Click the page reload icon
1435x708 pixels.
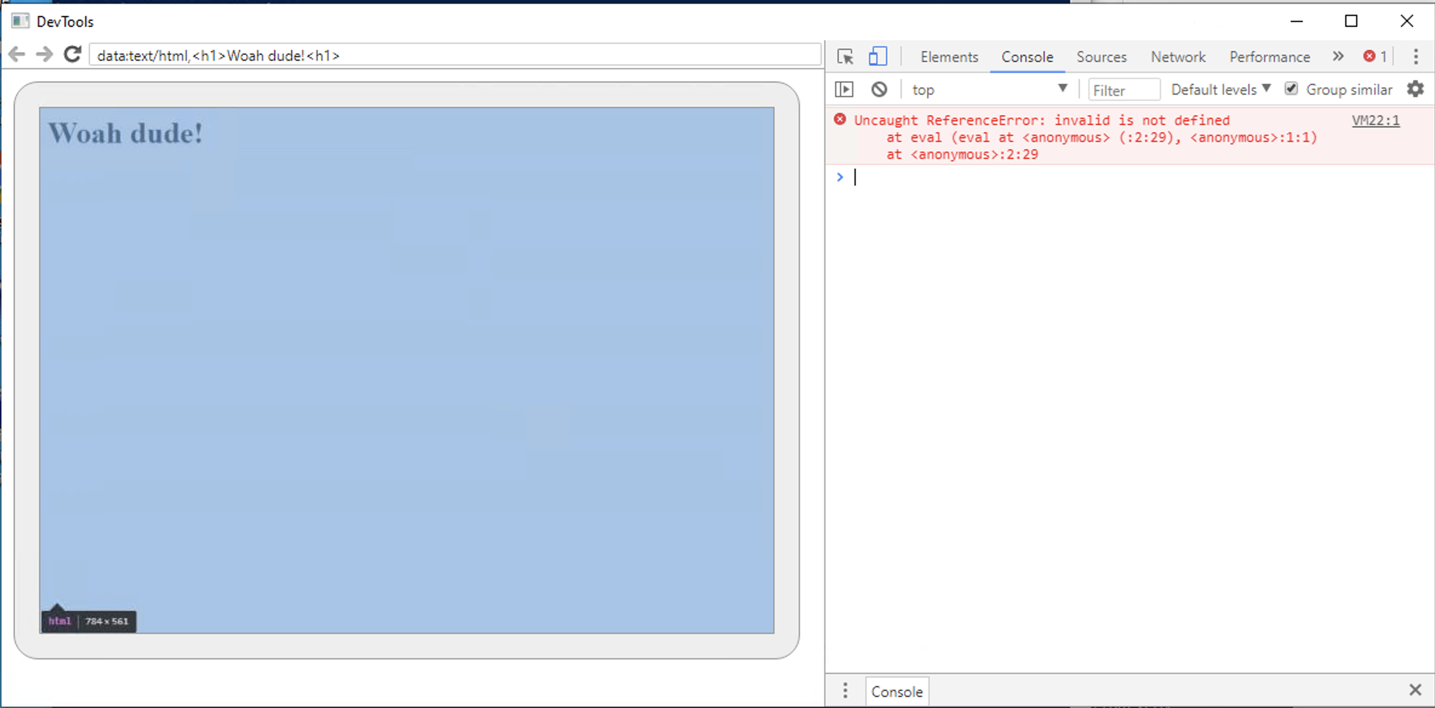[73, 55]
